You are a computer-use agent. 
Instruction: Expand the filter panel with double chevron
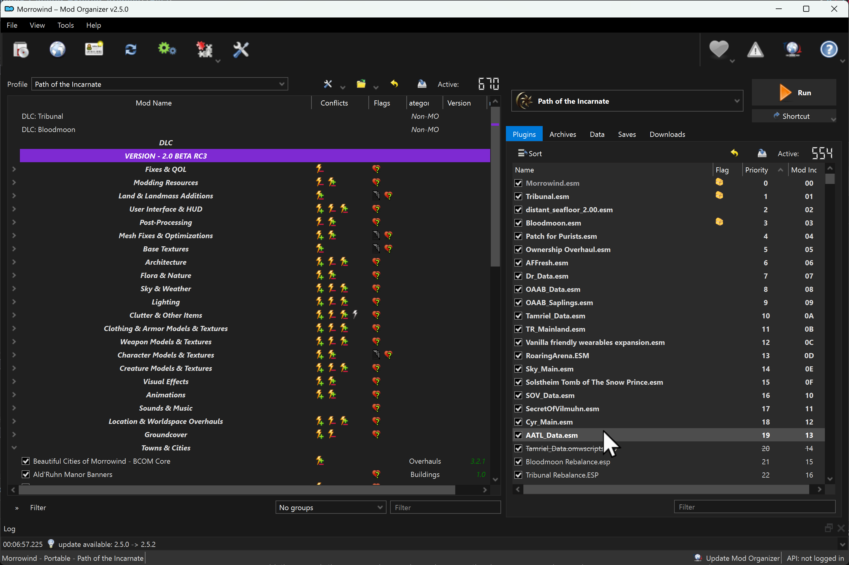[17, 508]
